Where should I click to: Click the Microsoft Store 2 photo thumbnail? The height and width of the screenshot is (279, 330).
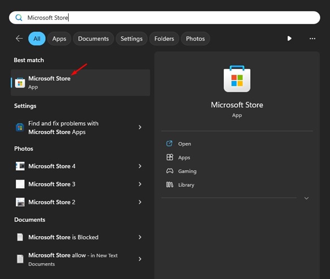pyautogui.click(x=20, y=202)
